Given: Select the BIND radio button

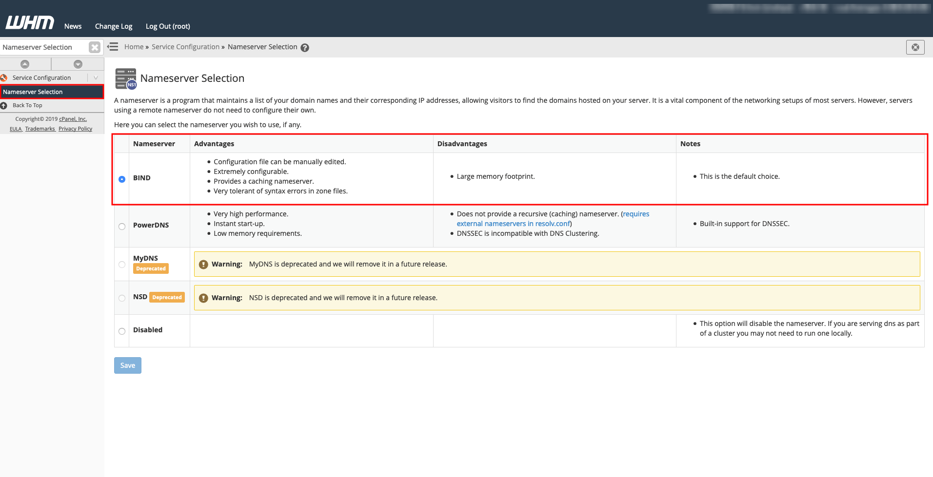Looking at the screenshot, I should point(122,179).
